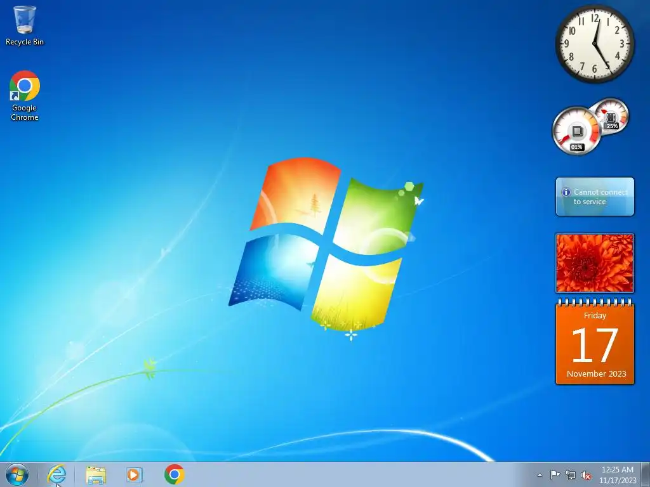
Task: Click the memory usage dial showing 25%
Action: point(610,116)
